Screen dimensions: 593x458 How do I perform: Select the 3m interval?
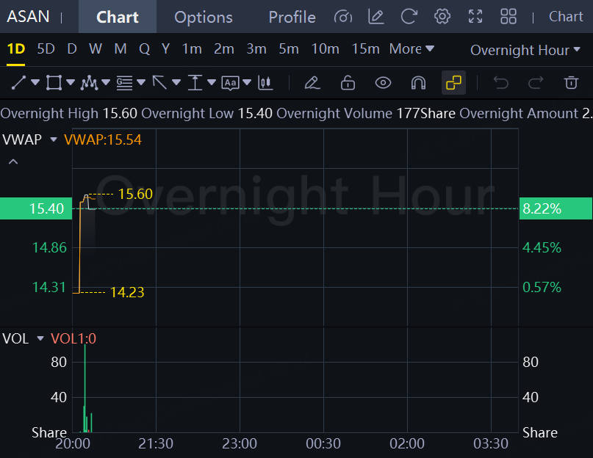click(x=256, y=49)
